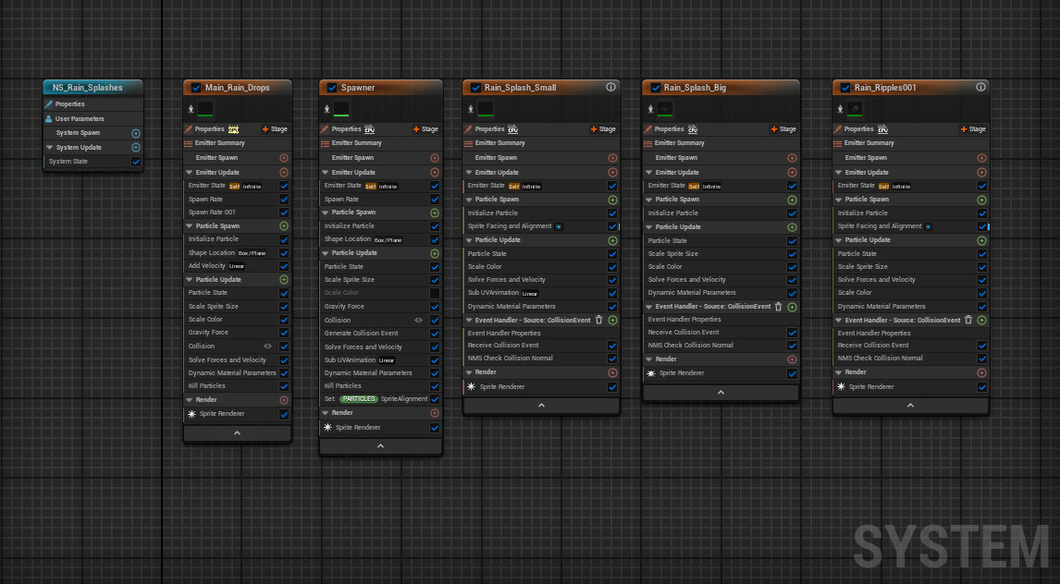Add renderer in Rain_Splash_Big Render section
This screenshot has height=584, width=1060.
(x=792, y=359)
